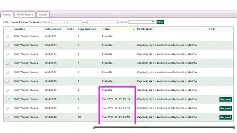Click the Kindle027 call number
The image size is (237, 133).
[x=50, y=72]
